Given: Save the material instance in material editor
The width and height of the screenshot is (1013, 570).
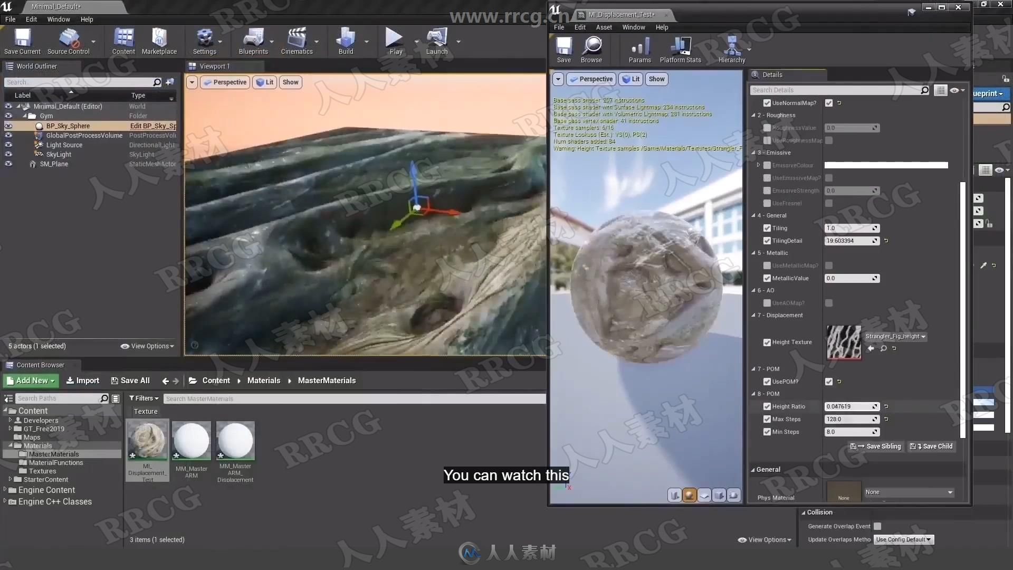Looking at the screenshot, I should 564,50.
